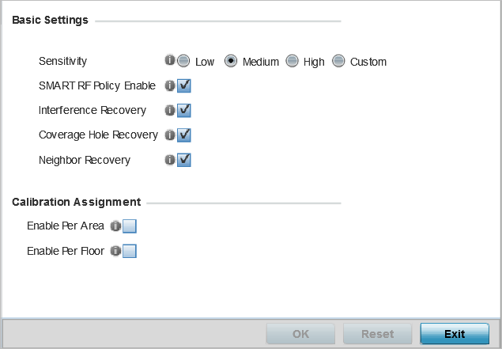Enable Per Area calibration checkbox

(x=130, y=226)
